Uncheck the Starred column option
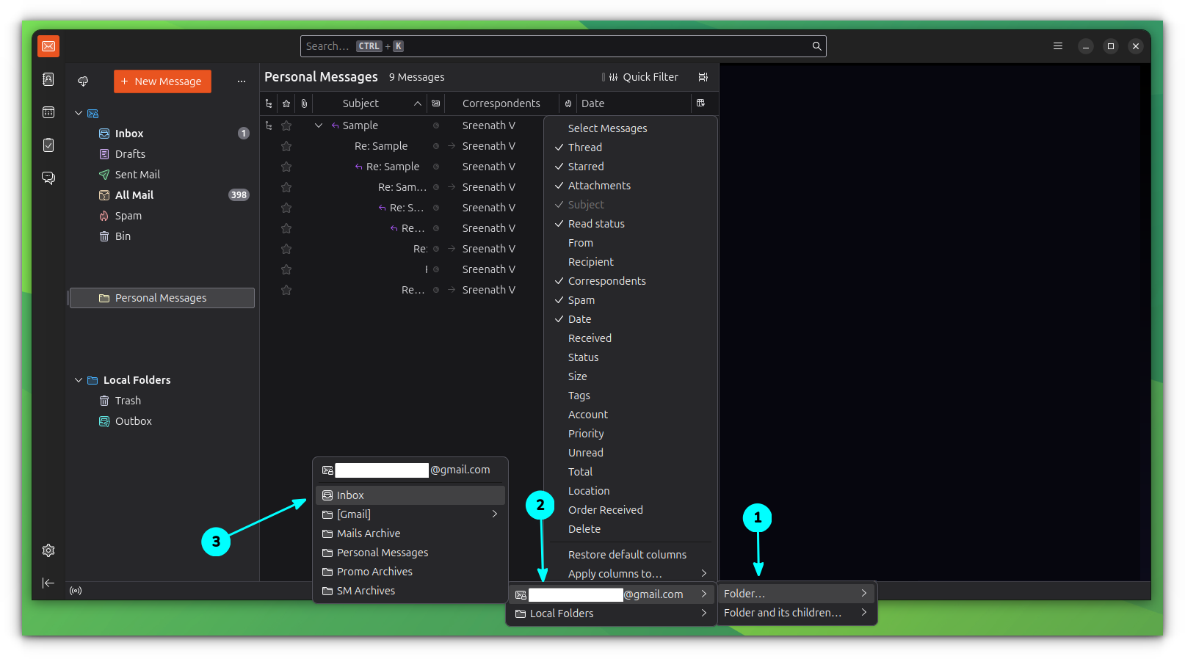This screenshot has height=659, width=1185. (x=585, y=167)
